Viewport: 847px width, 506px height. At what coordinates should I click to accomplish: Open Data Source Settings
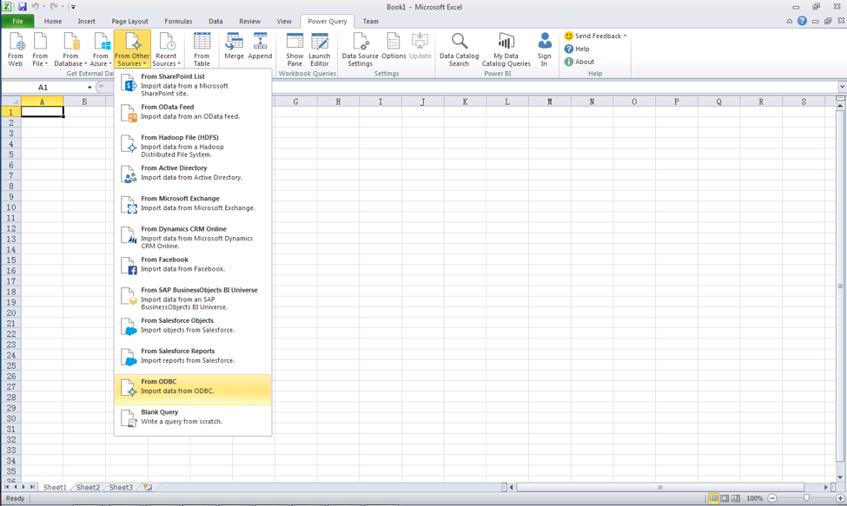360,49
